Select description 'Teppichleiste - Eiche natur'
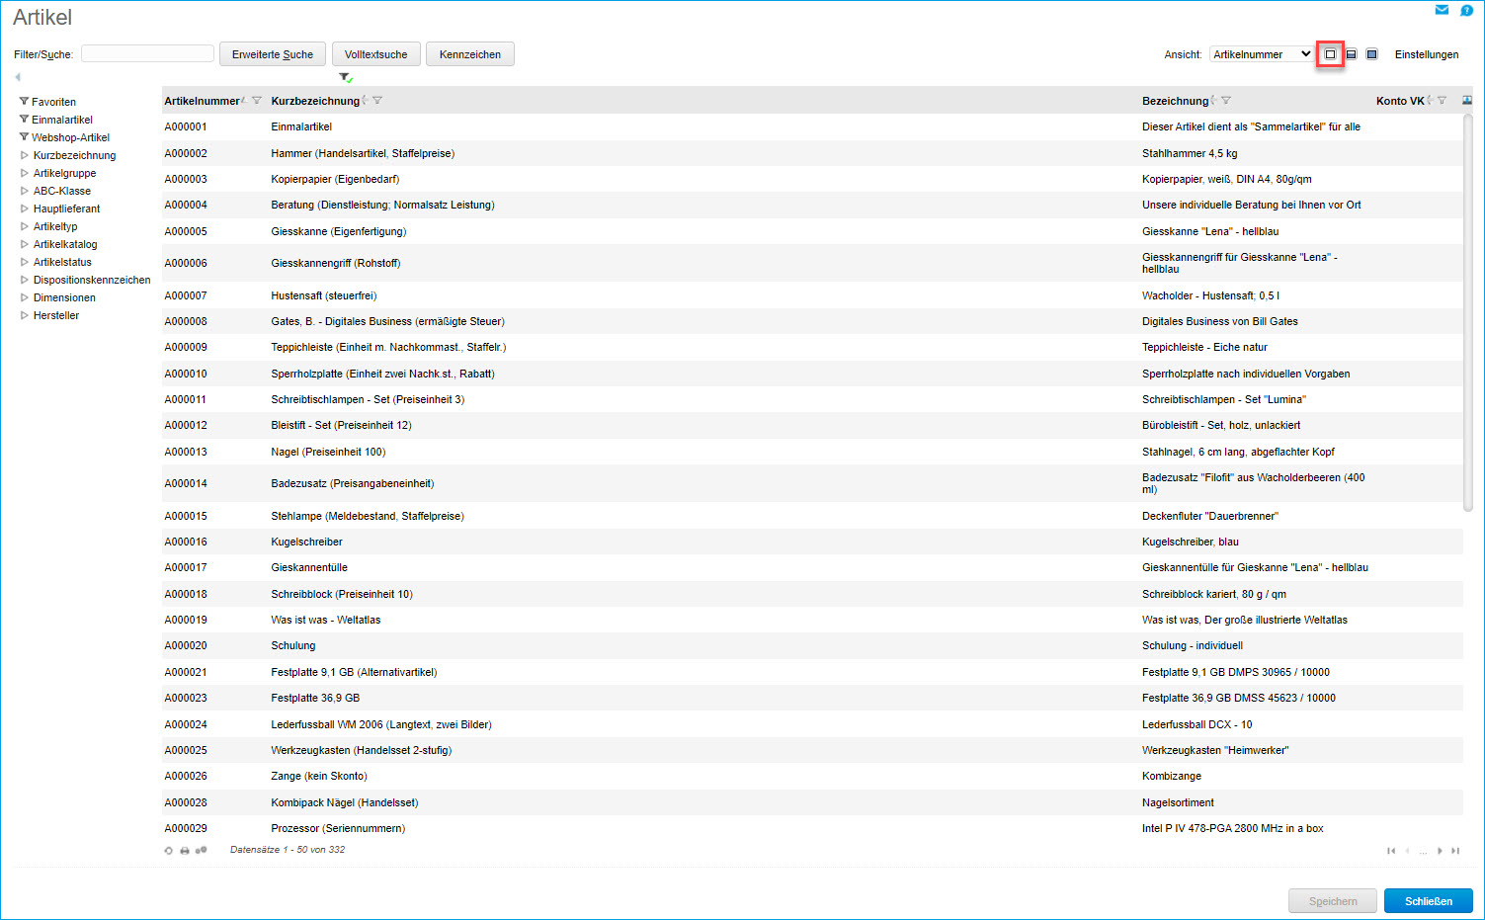1485x920 pixels. pos(1204,347)
